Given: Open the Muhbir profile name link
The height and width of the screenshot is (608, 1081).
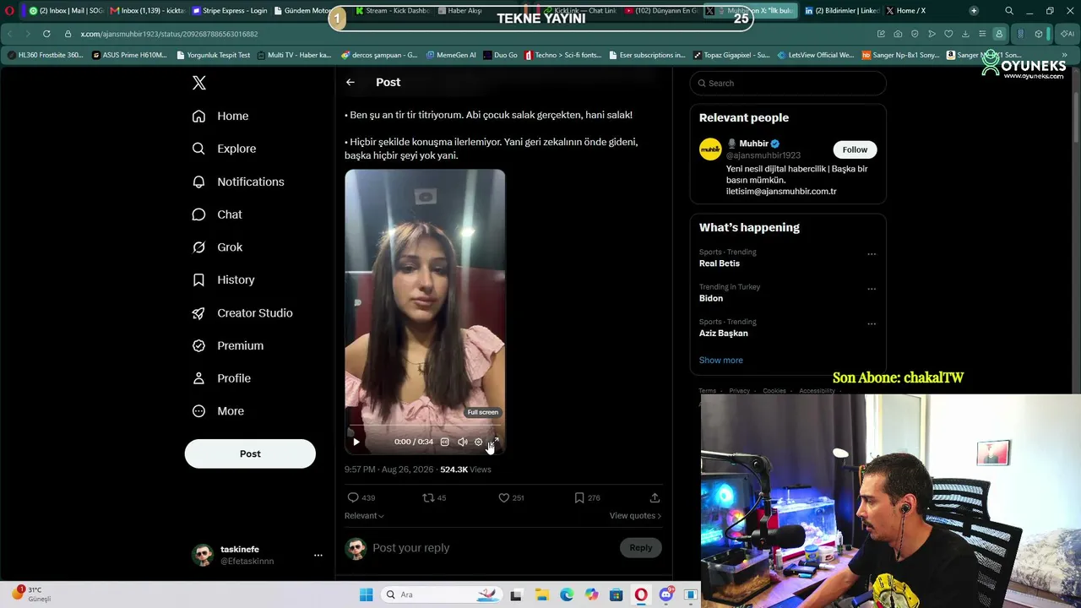Looking at the screenshot, I should [x=754, y=144].
